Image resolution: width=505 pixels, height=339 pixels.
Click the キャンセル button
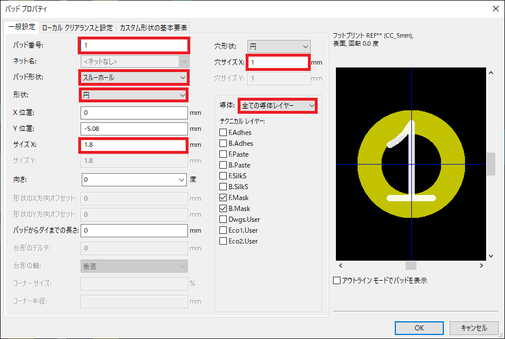pyautogui.click(x=472, y=328)
